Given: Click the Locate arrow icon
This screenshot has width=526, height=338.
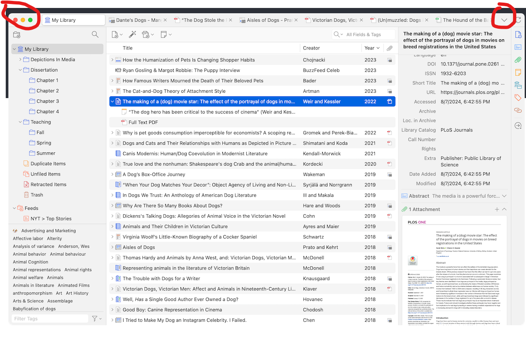Looking at the screenshot, I should [x=518, y=125].
